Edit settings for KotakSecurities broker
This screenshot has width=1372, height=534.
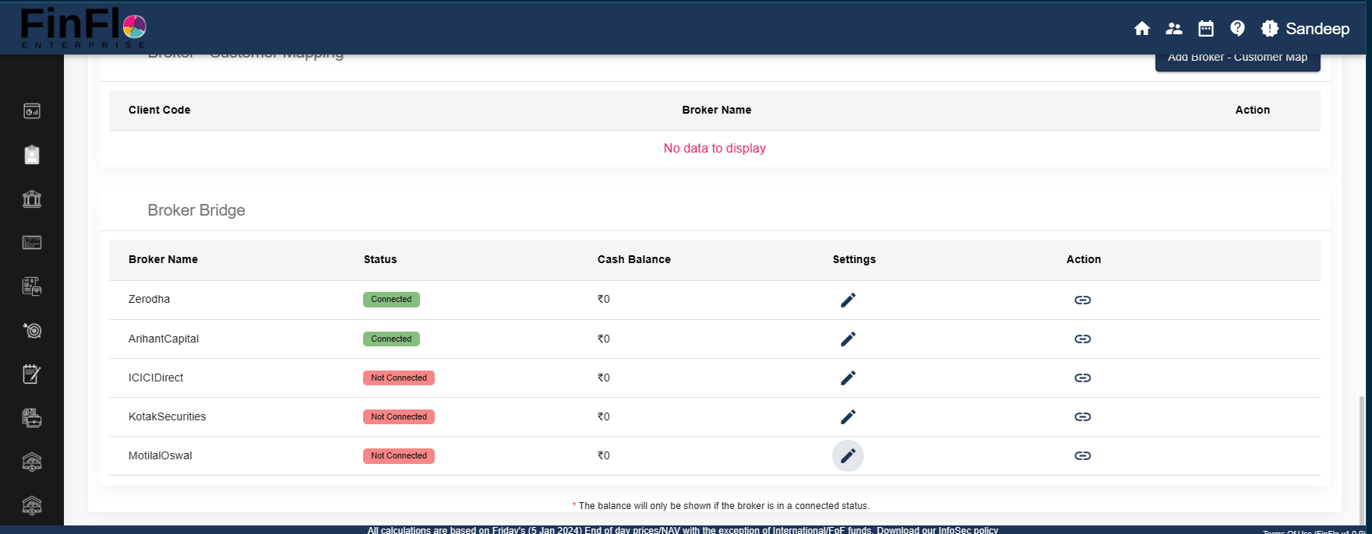tap(848, 416)
